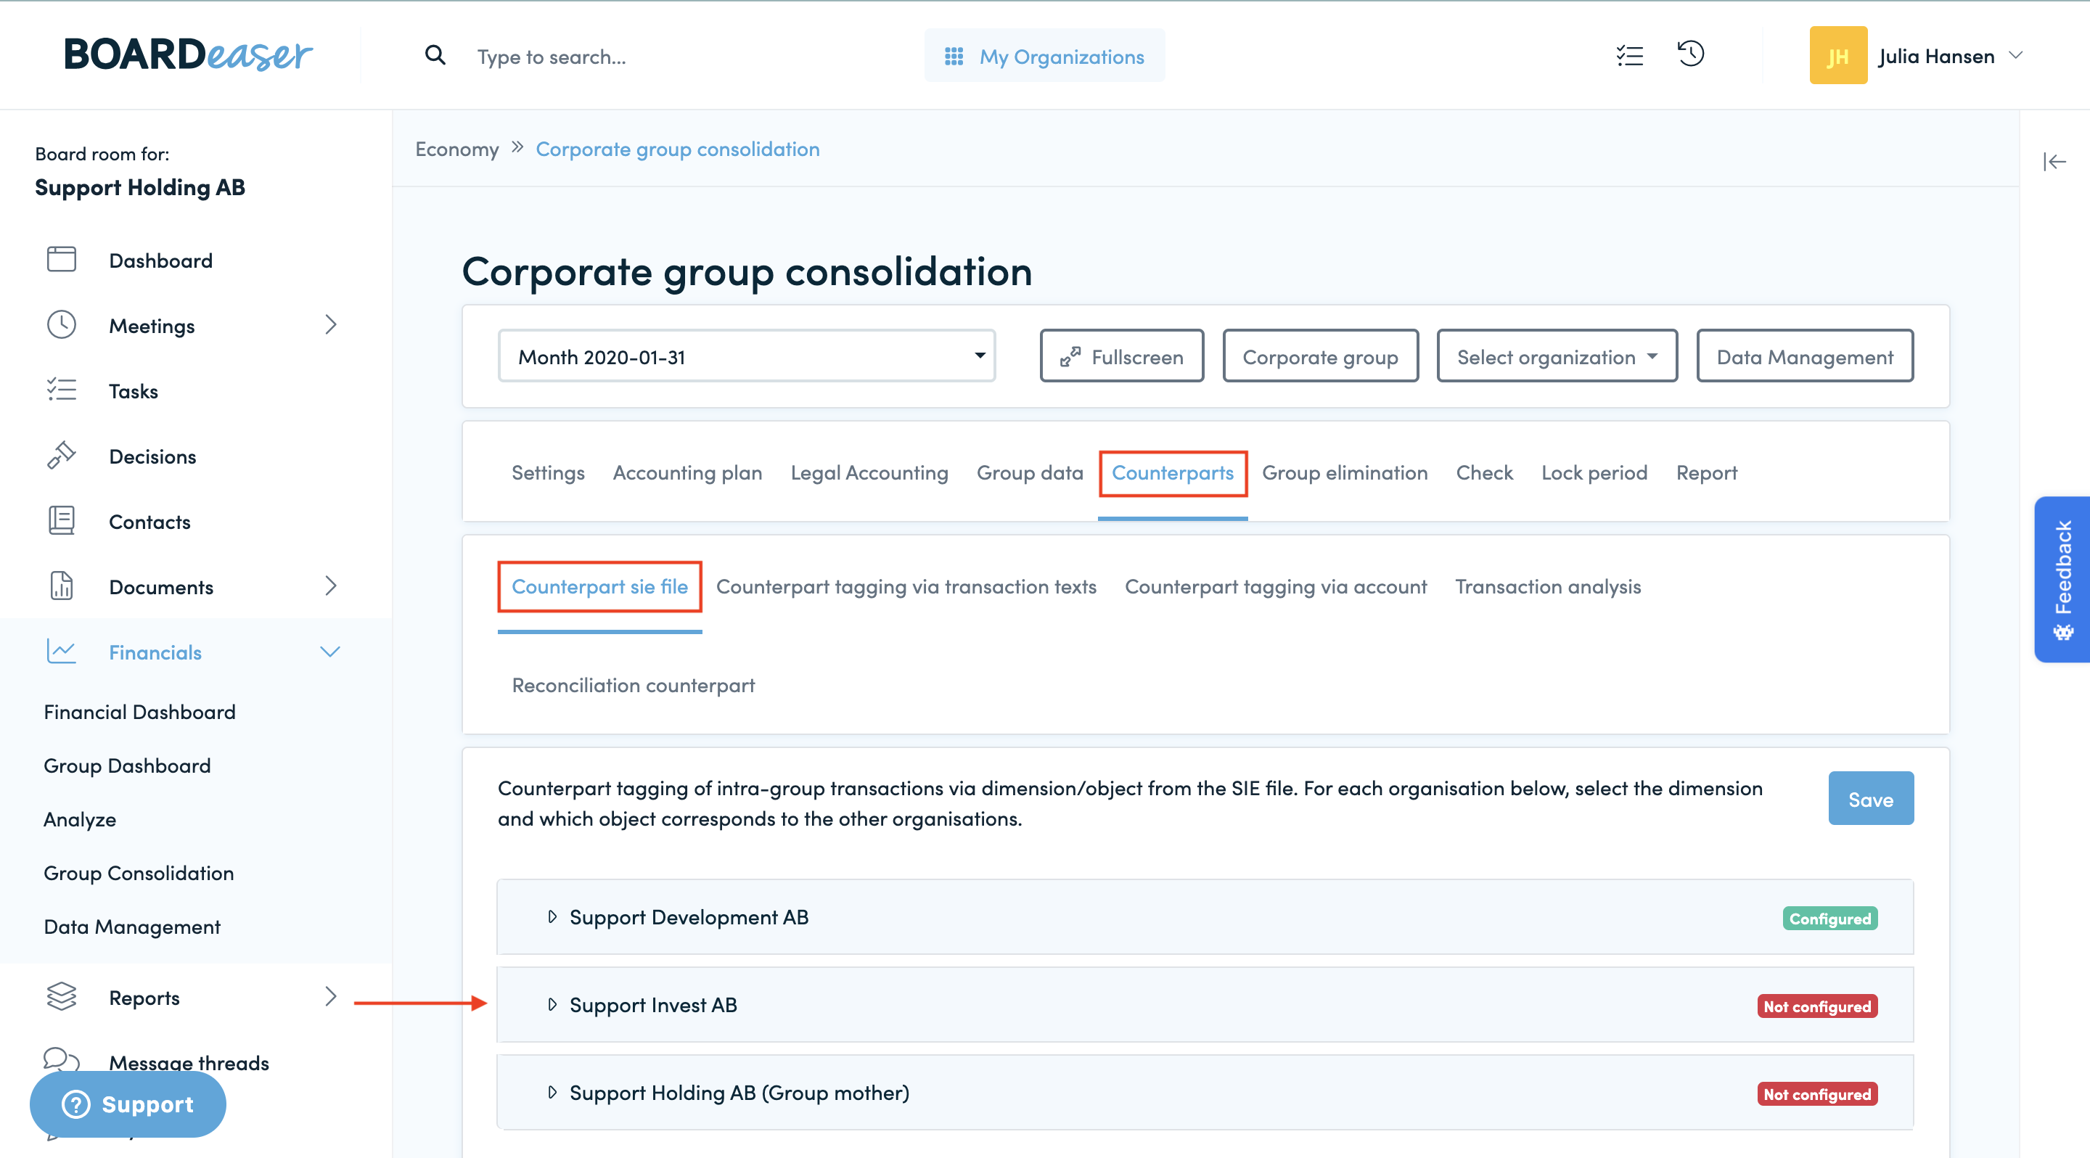
Task: Click the Documents file icon
Action: (x=62, y=586)
